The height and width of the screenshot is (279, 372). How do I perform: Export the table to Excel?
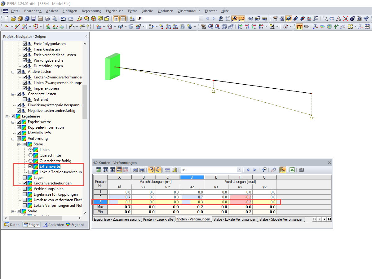(x=292, y=170)
